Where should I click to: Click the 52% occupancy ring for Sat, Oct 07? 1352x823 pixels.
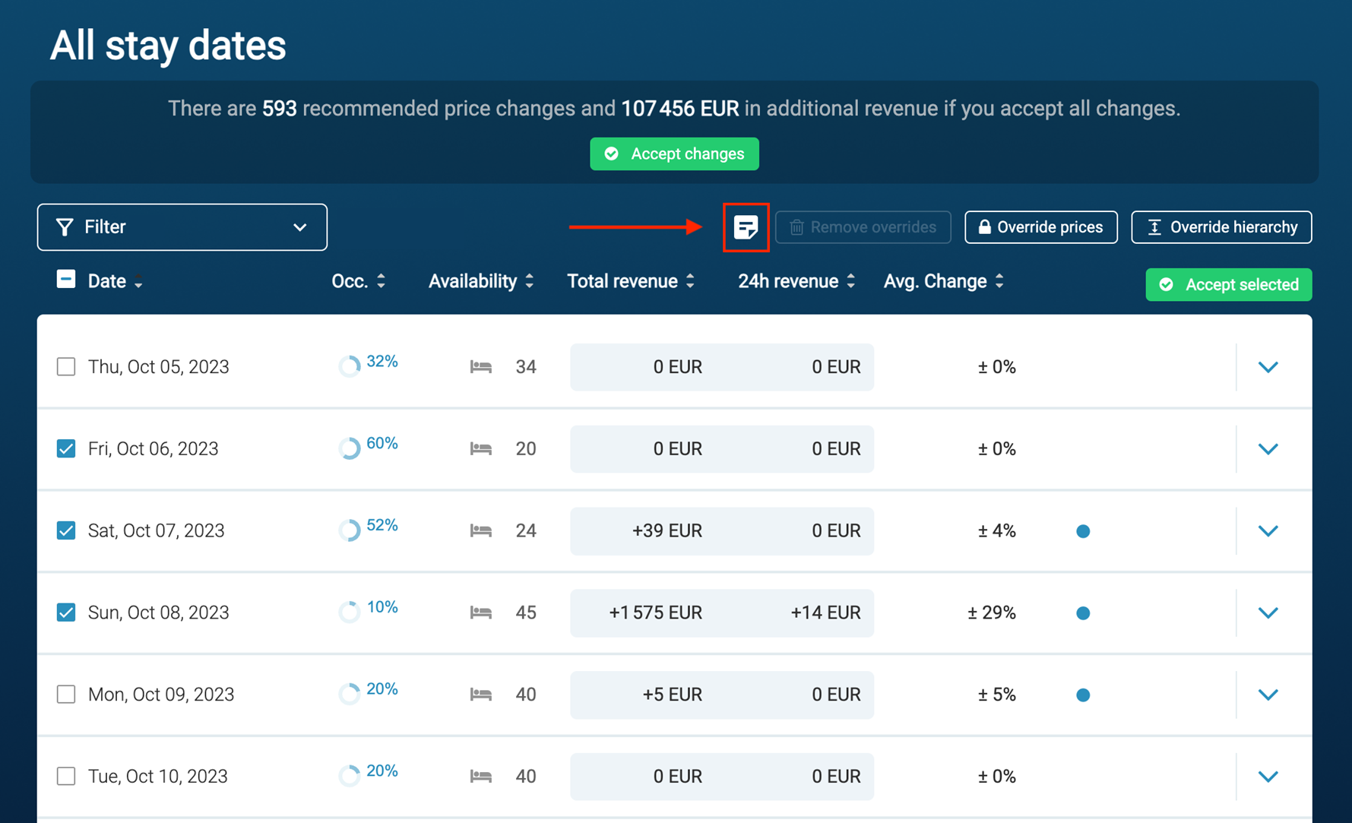click(350, 530)
